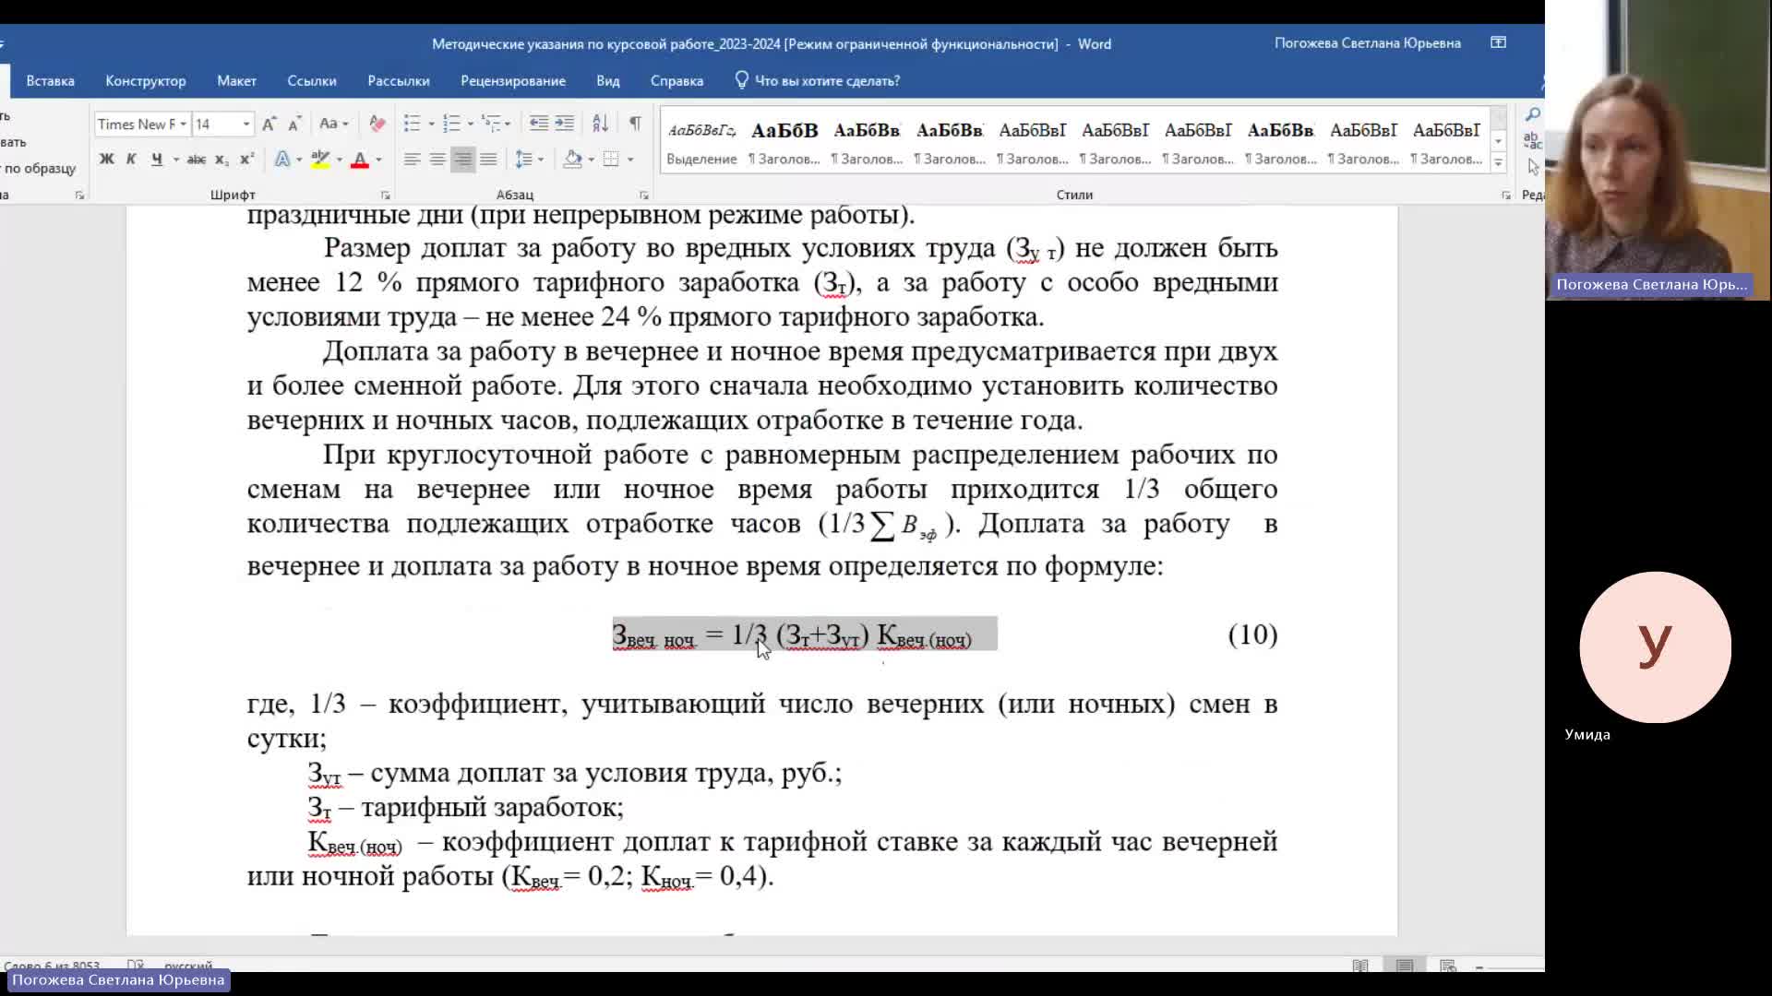Image resolution: width=1772 pixels, height=996 pixels.
Task: Open the change case (Aa) dropdown
Action: (x=334, y=124)
